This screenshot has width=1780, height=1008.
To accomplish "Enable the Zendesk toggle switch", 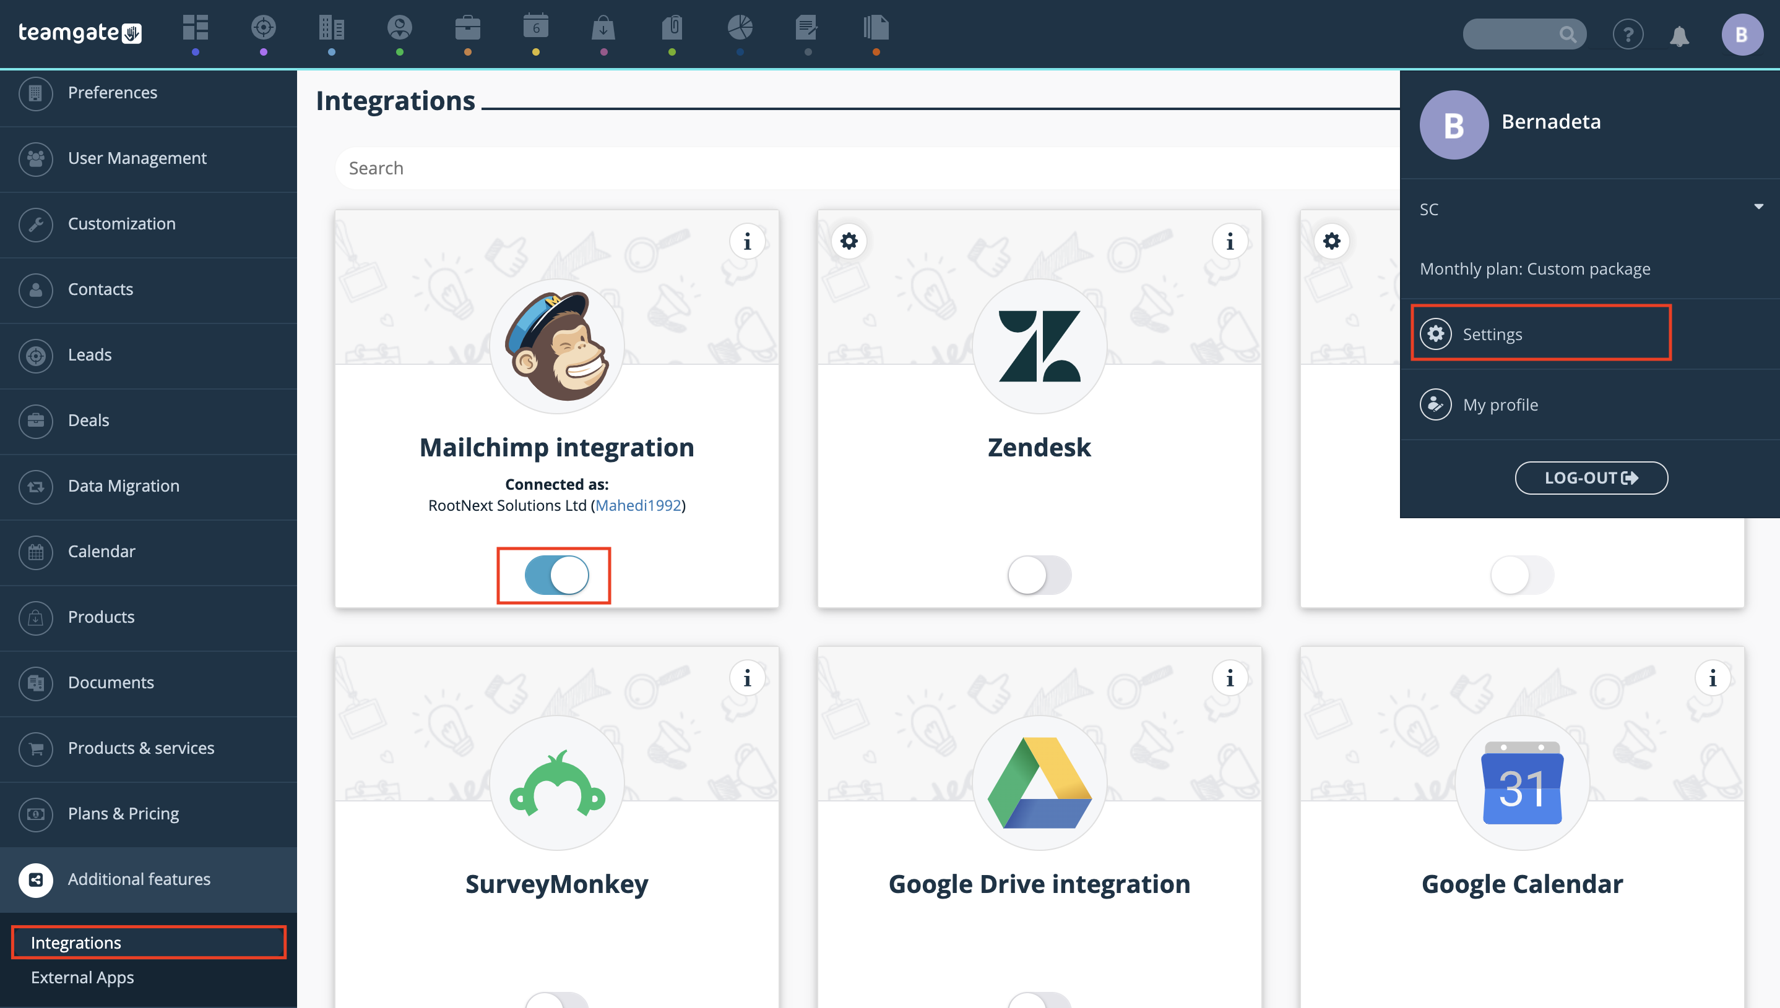I will point(1039,574).
